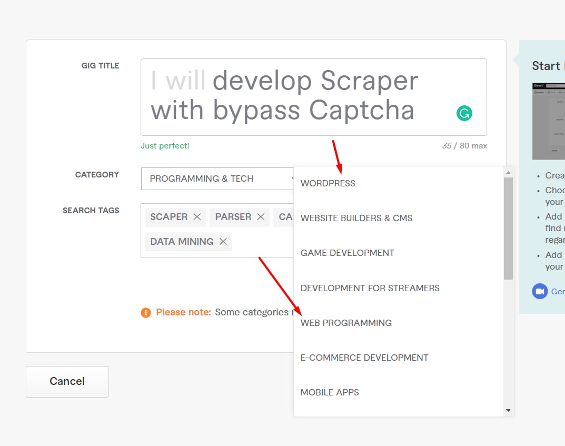
Task: Focus the gig title text field
Action: [x=313, y=97]
